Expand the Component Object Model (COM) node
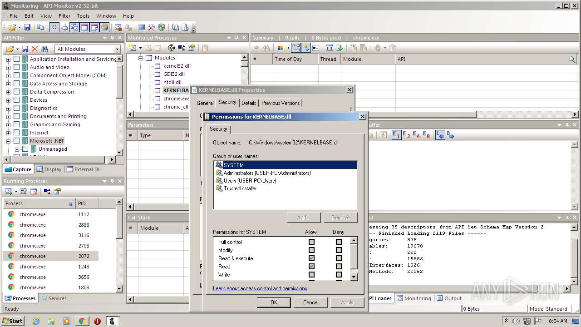This screenshot has width=581, height=327. pyautogui.click(x=8, y=75)
